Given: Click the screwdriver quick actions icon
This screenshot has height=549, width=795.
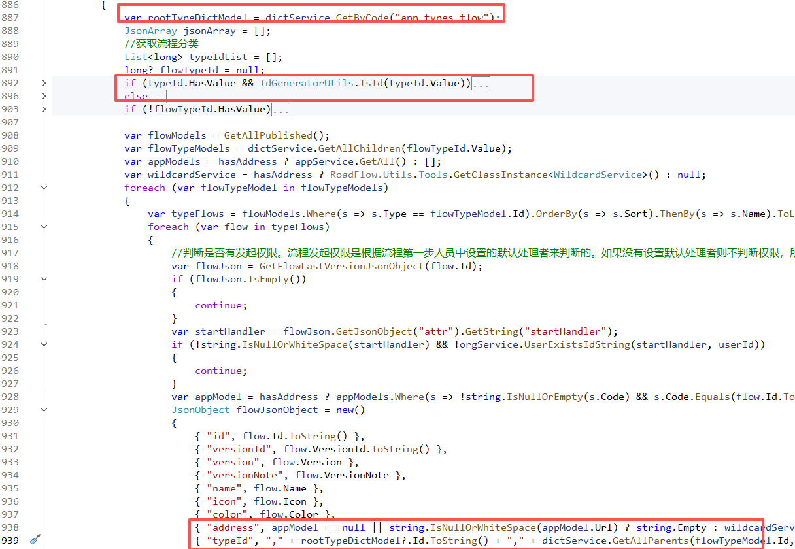Looking at the screenshot, I should (35, 540).
